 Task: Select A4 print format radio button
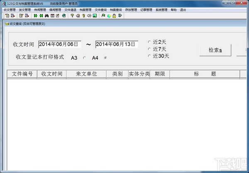105,58
